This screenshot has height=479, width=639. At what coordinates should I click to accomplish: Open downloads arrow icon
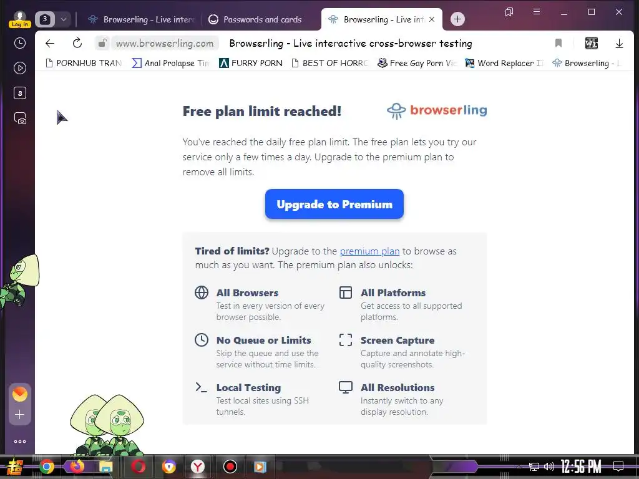coord(619,43)
